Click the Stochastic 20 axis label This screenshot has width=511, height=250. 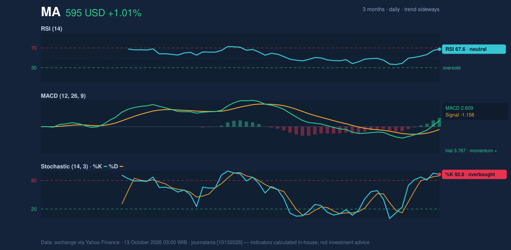[x=34, y=209]
